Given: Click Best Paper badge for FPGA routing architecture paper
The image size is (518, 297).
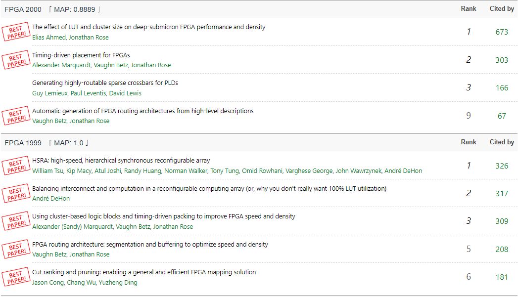Looking at the screenshot, I should click(15, 250).
